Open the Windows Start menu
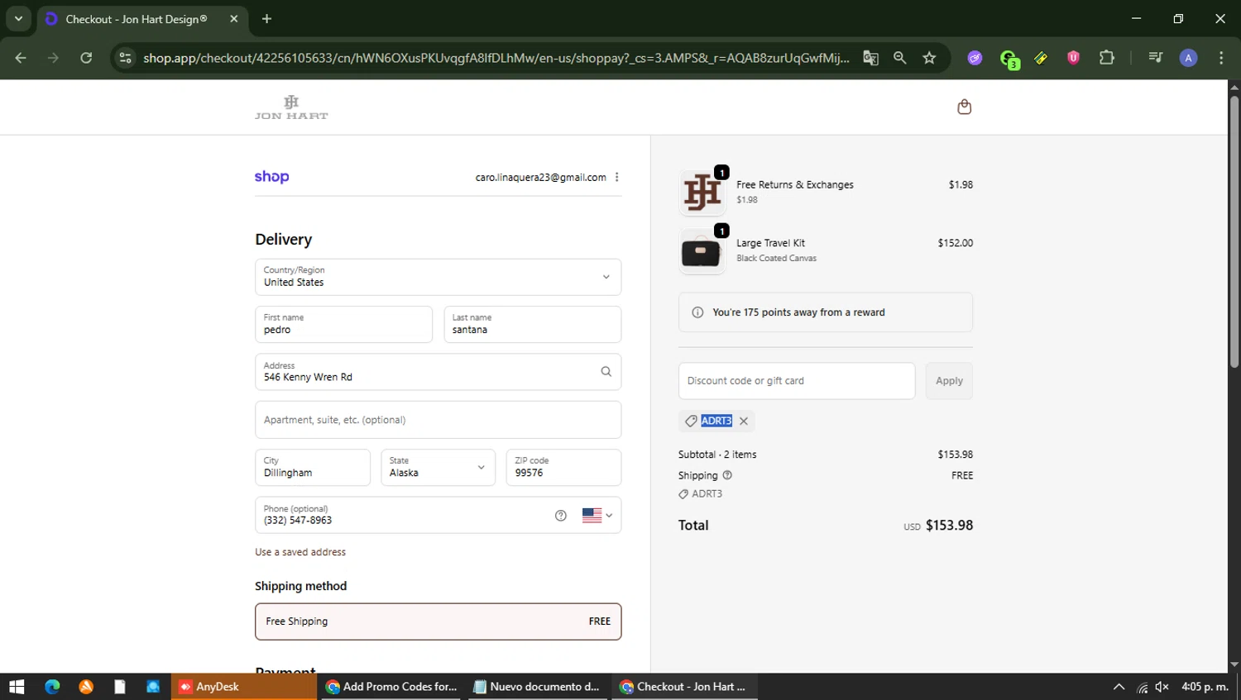1241x700 pixels. coord(17,687)
